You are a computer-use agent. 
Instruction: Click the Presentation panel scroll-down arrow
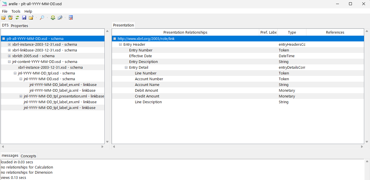[x=367, y=142]
